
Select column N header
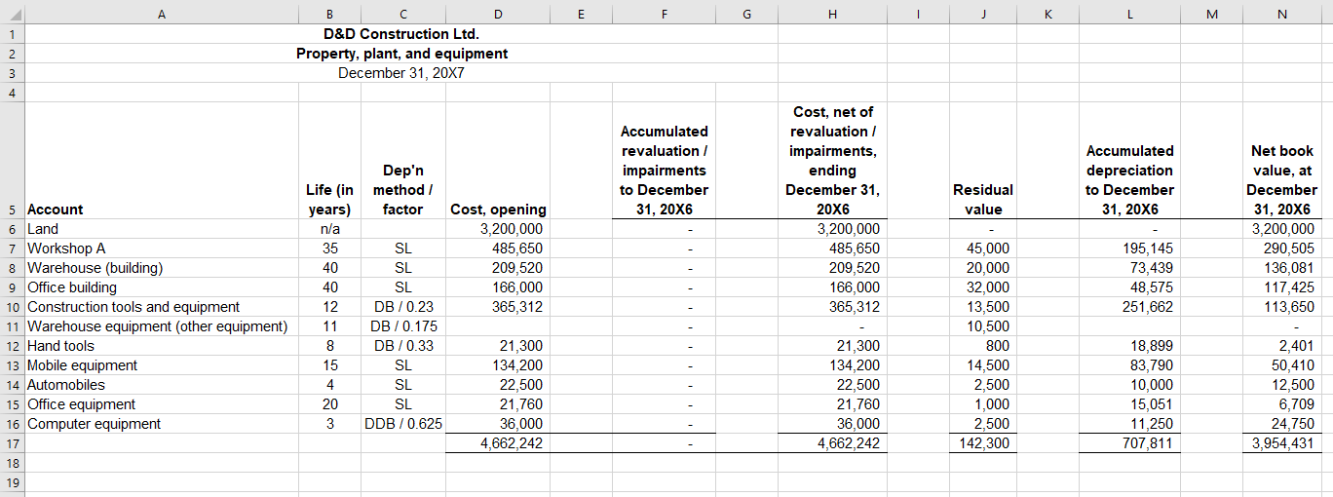point(1281,14)
